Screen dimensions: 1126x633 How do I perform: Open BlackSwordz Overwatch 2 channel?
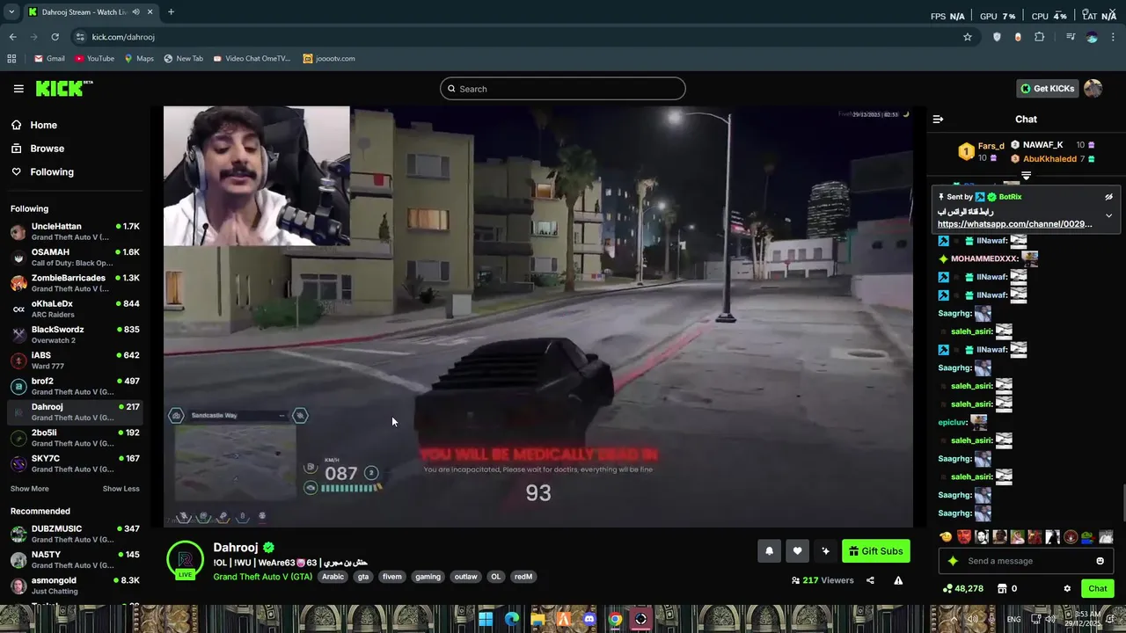[75, 335]
